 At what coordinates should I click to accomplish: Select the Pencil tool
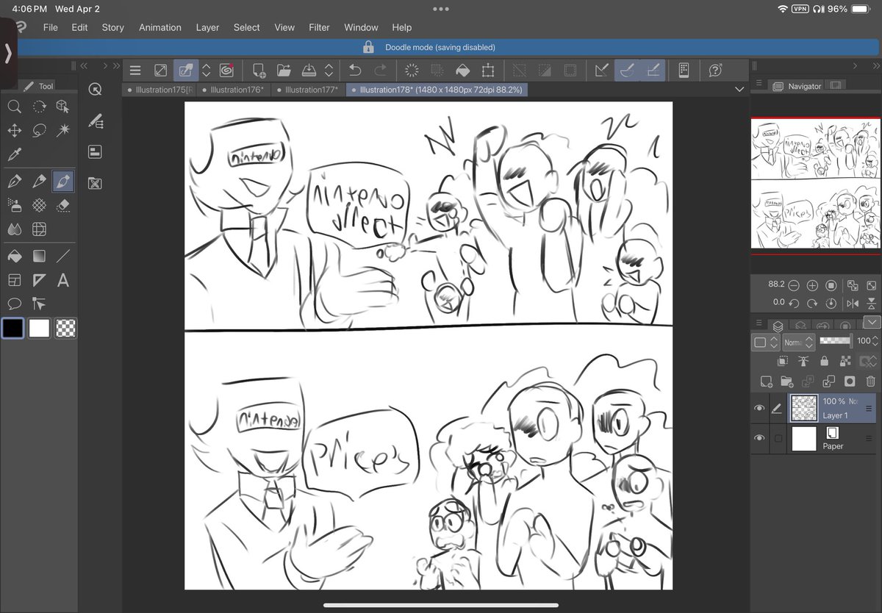(39, 181)
